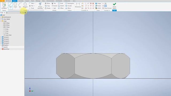171x96 pixels.
Task: Insert an Image
Action: pos(98,3)
